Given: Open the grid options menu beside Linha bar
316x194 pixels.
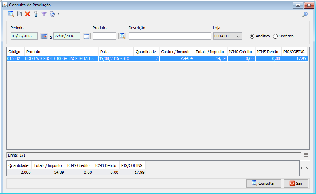Looking at the screenshot, I should [x=306, y=155].
